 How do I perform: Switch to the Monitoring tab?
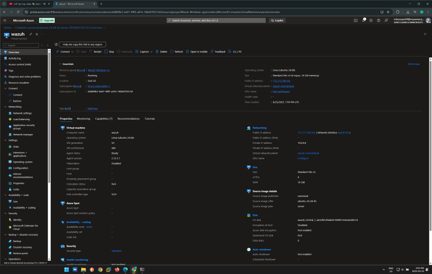tap(84, 119)
